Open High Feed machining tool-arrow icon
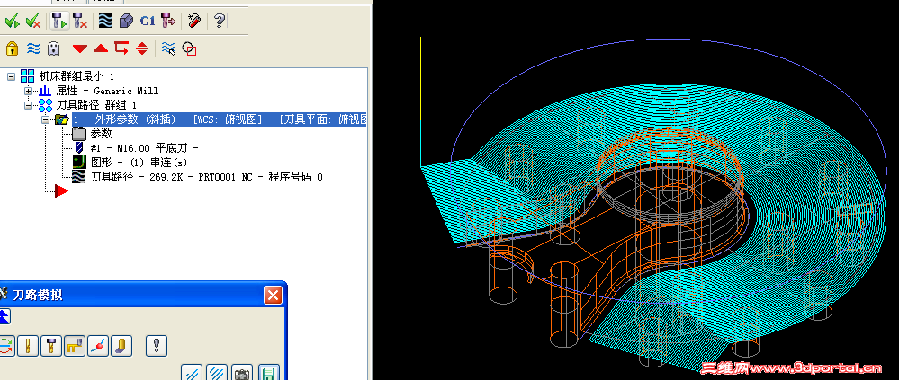899x380 pixels. (168, 22)
